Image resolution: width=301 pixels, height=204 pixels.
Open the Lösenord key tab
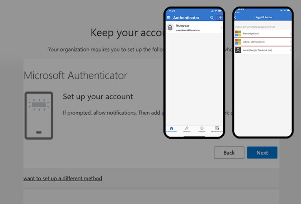[x=187, y=129]
